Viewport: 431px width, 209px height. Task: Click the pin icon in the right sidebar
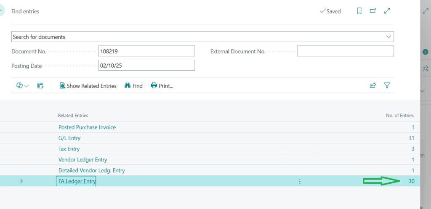(x=425, y=69)
